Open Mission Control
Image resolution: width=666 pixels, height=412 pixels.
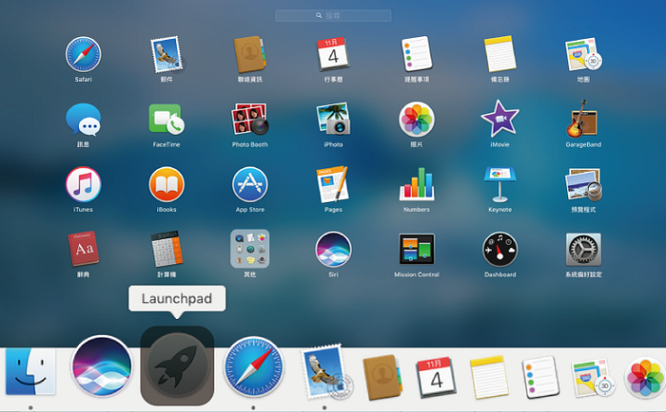(417, 250)
